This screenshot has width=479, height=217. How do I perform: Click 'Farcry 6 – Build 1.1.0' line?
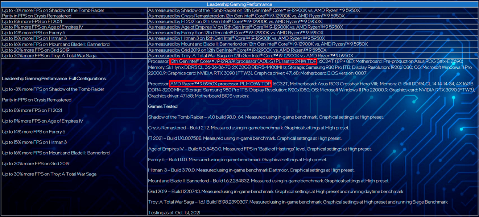(x=237, y=159)
